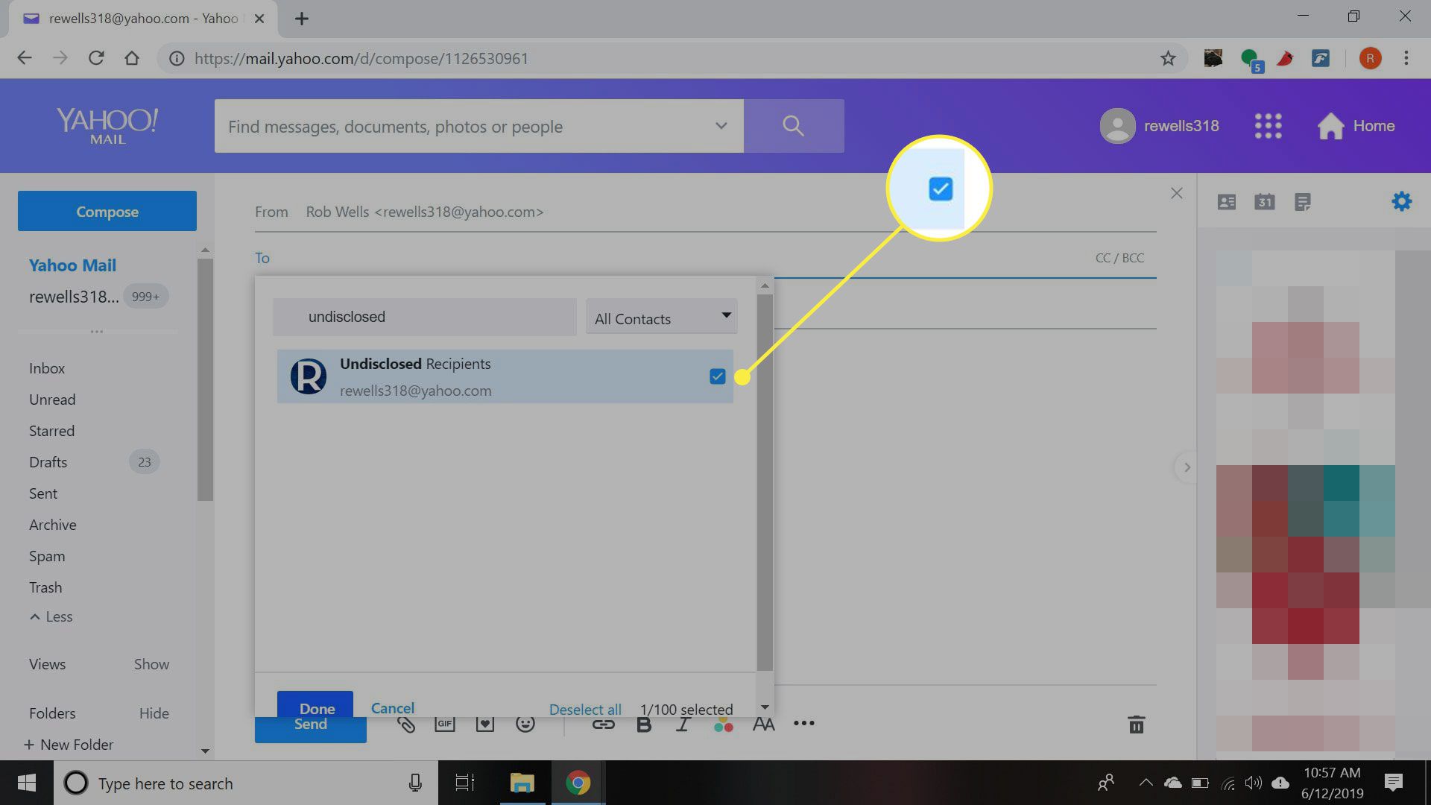Insert a GIF with GIF icon
1431x805 pixels.
[445, 724]
